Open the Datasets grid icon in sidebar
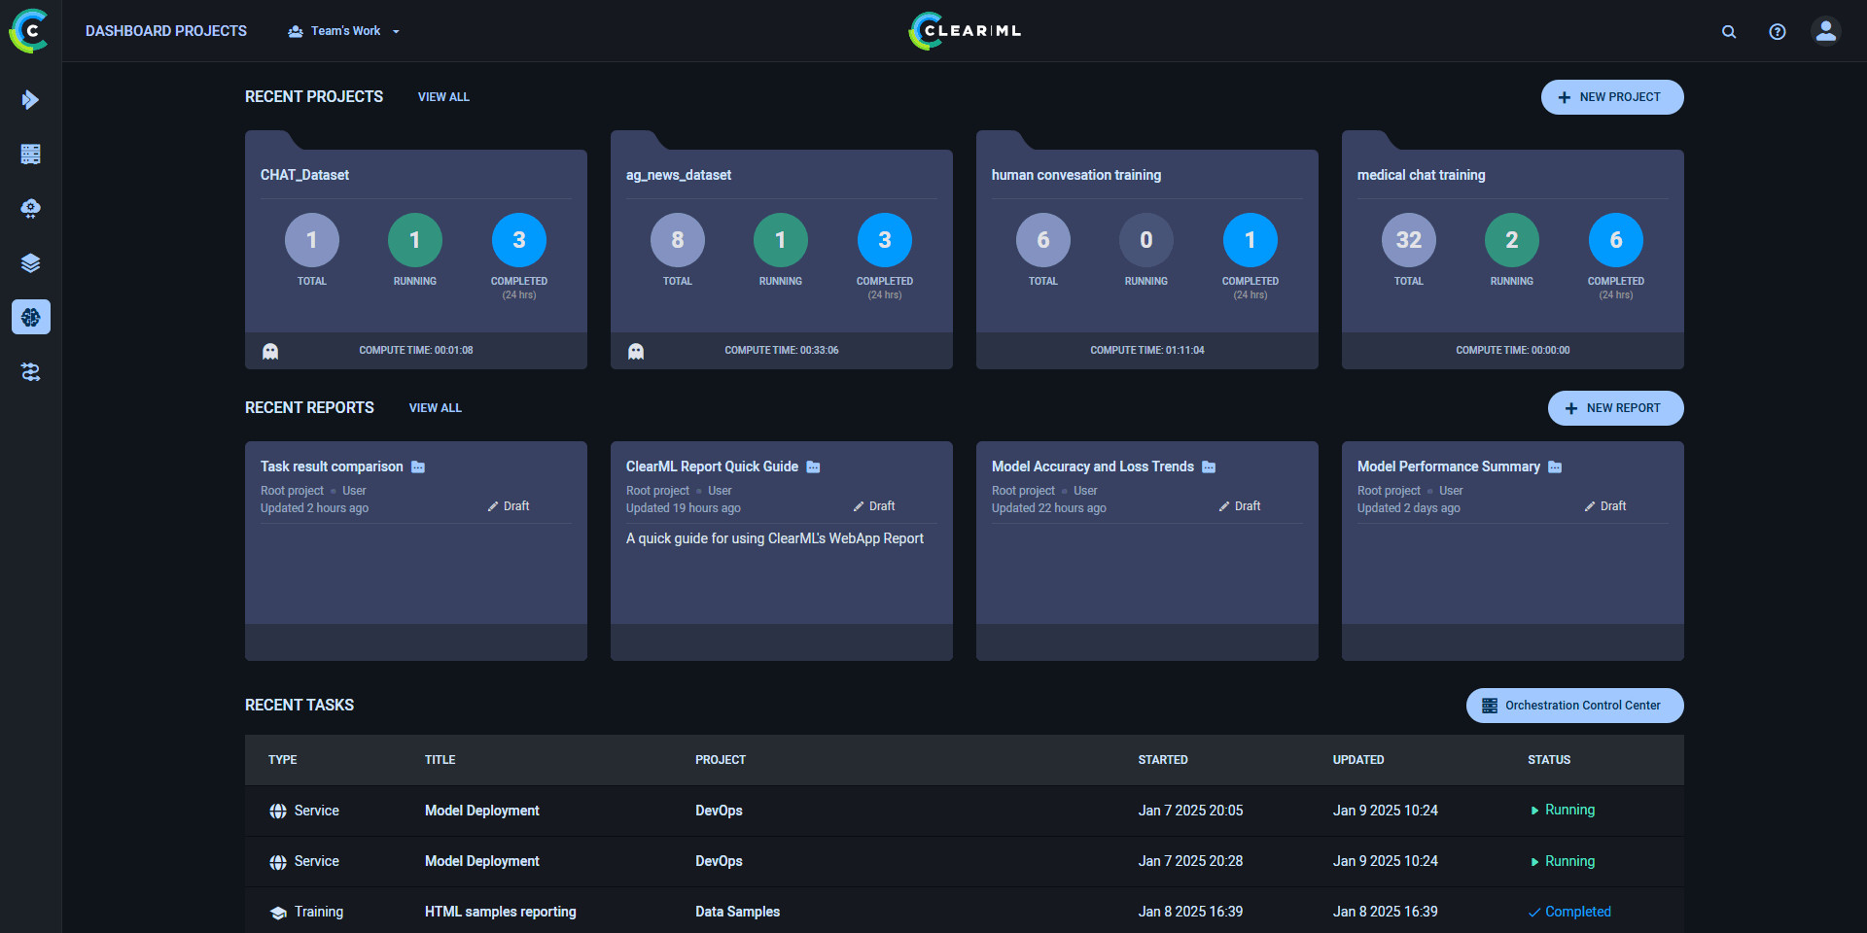This screenshot has height=933, width=1867. click(30, 154)
